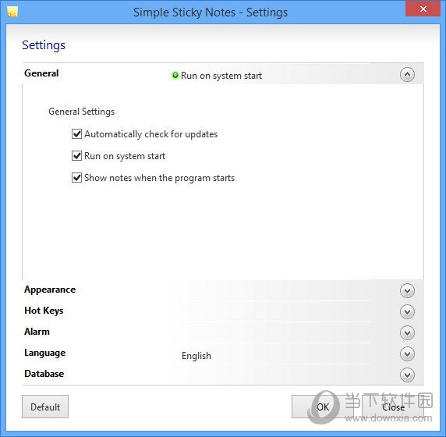Click the yellow sticky note app icon
This screenshot has width=446, height=437.
click(12, 12)
